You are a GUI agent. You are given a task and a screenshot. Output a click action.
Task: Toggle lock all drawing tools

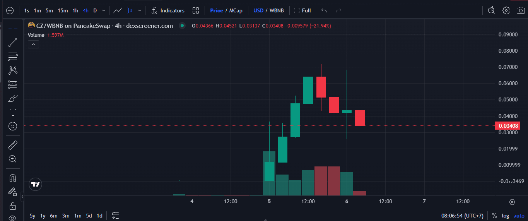click(x=13, y=206)
